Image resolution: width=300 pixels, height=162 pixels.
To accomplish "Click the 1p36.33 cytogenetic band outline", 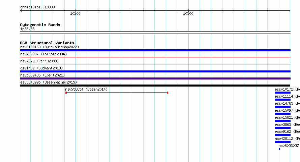I will pyautogui.click(x=155, y=33).
